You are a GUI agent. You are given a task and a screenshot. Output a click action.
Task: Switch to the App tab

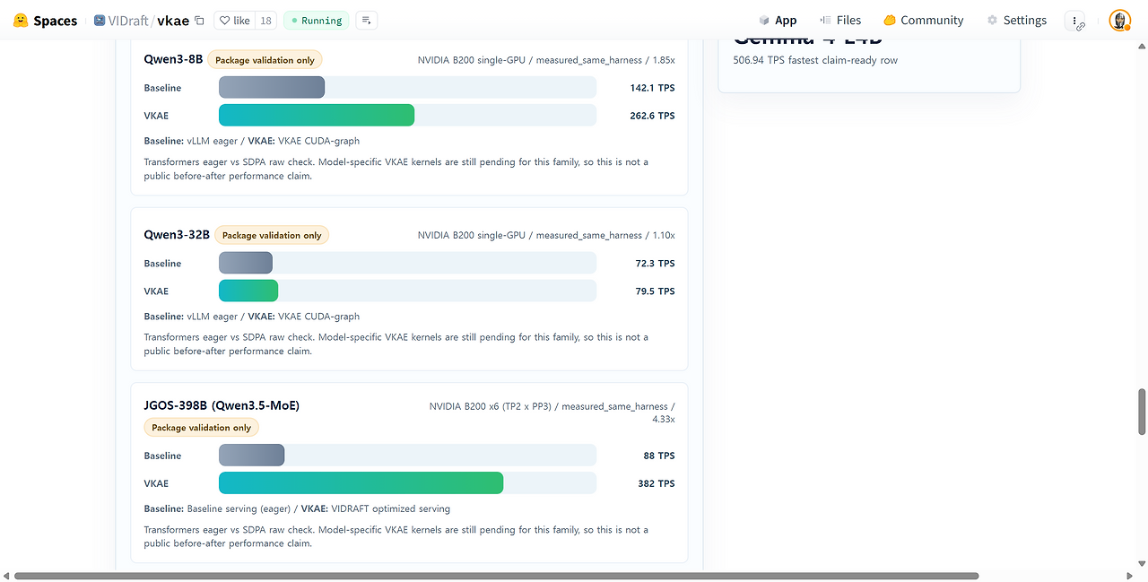(778, 21)
